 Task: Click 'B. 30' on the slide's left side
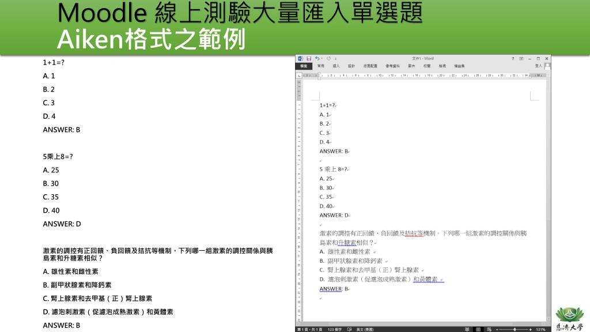(x=51, y=183)
